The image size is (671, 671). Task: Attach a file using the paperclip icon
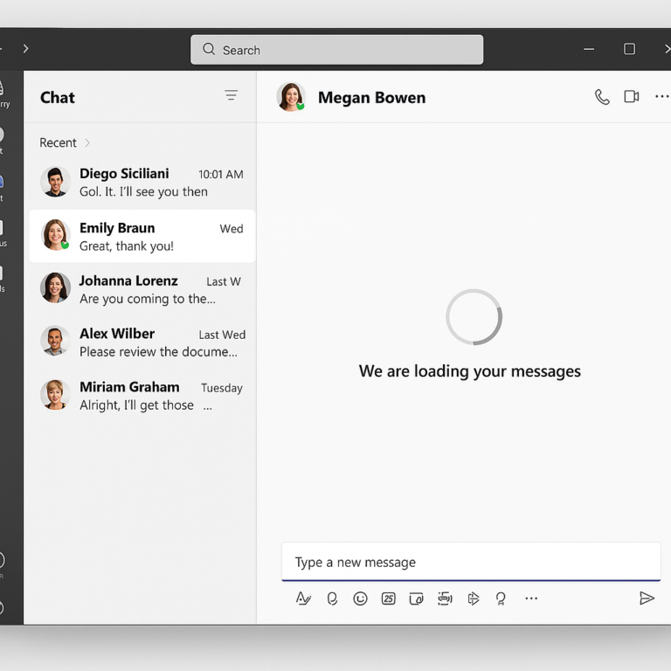332,598
